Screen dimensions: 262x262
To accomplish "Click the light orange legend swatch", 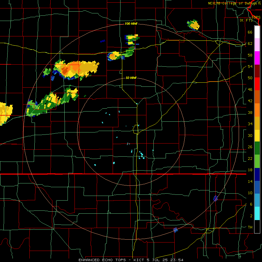I will [257, 110].
